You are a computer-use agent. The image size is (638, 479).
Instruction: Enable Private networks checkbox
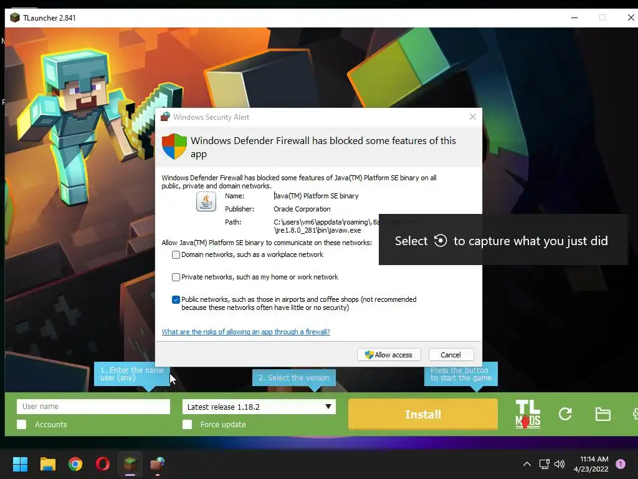tap(176, 278)
